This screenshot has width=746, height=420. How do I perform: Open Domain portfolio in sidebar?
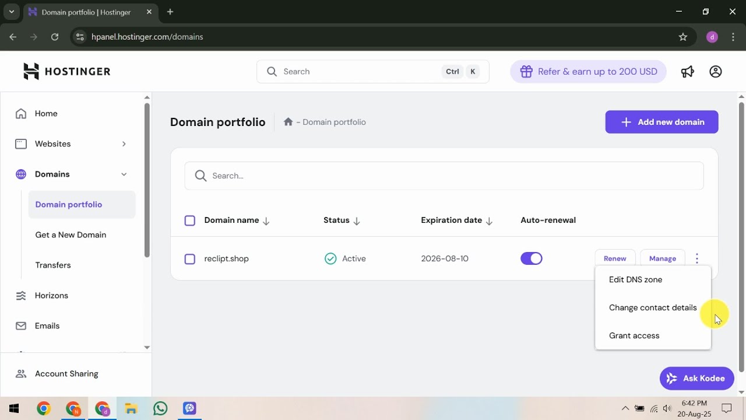click(x=82, y=205)
